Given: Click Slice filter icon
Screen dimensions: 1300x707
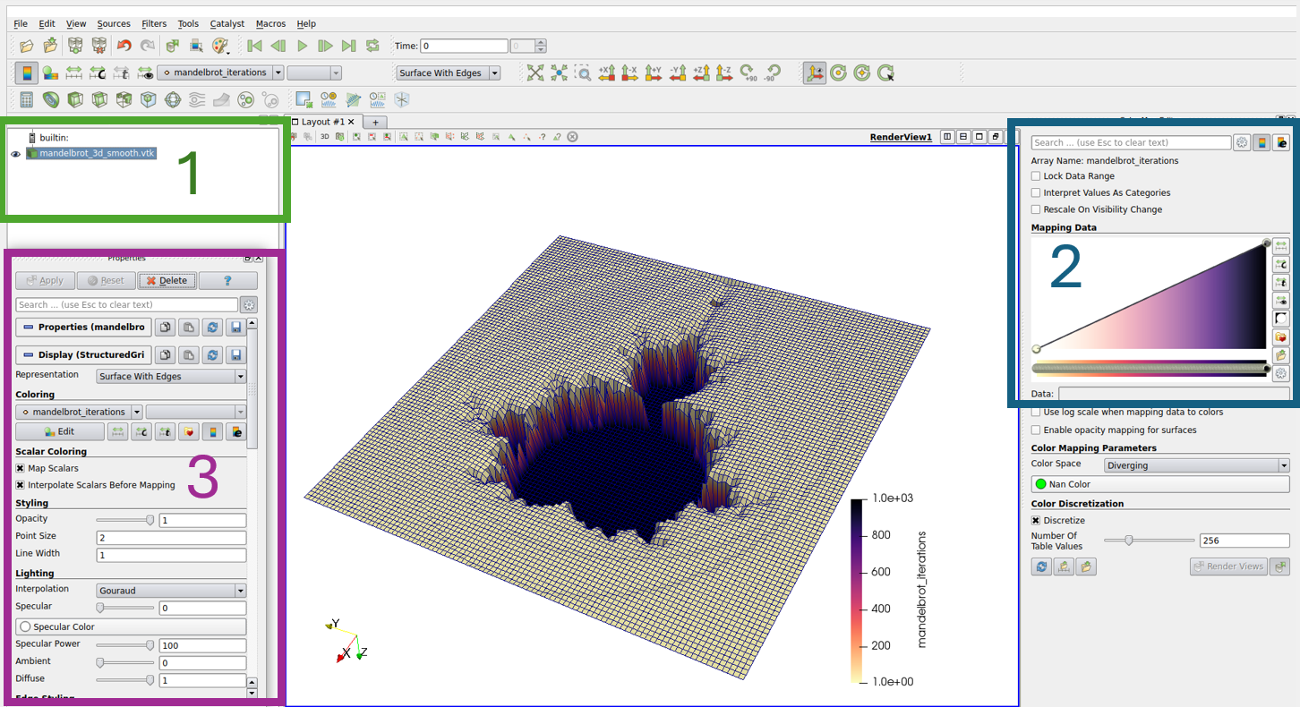Looking at the screenshot, I should [x=99, y=99].
